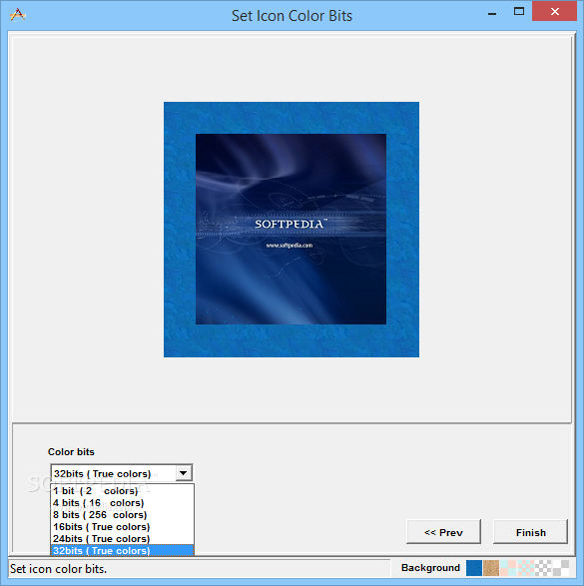Choose 16bits (True colors) option
Screen dimensions: 584x586
pyautogui.click(x=123, y=526)
